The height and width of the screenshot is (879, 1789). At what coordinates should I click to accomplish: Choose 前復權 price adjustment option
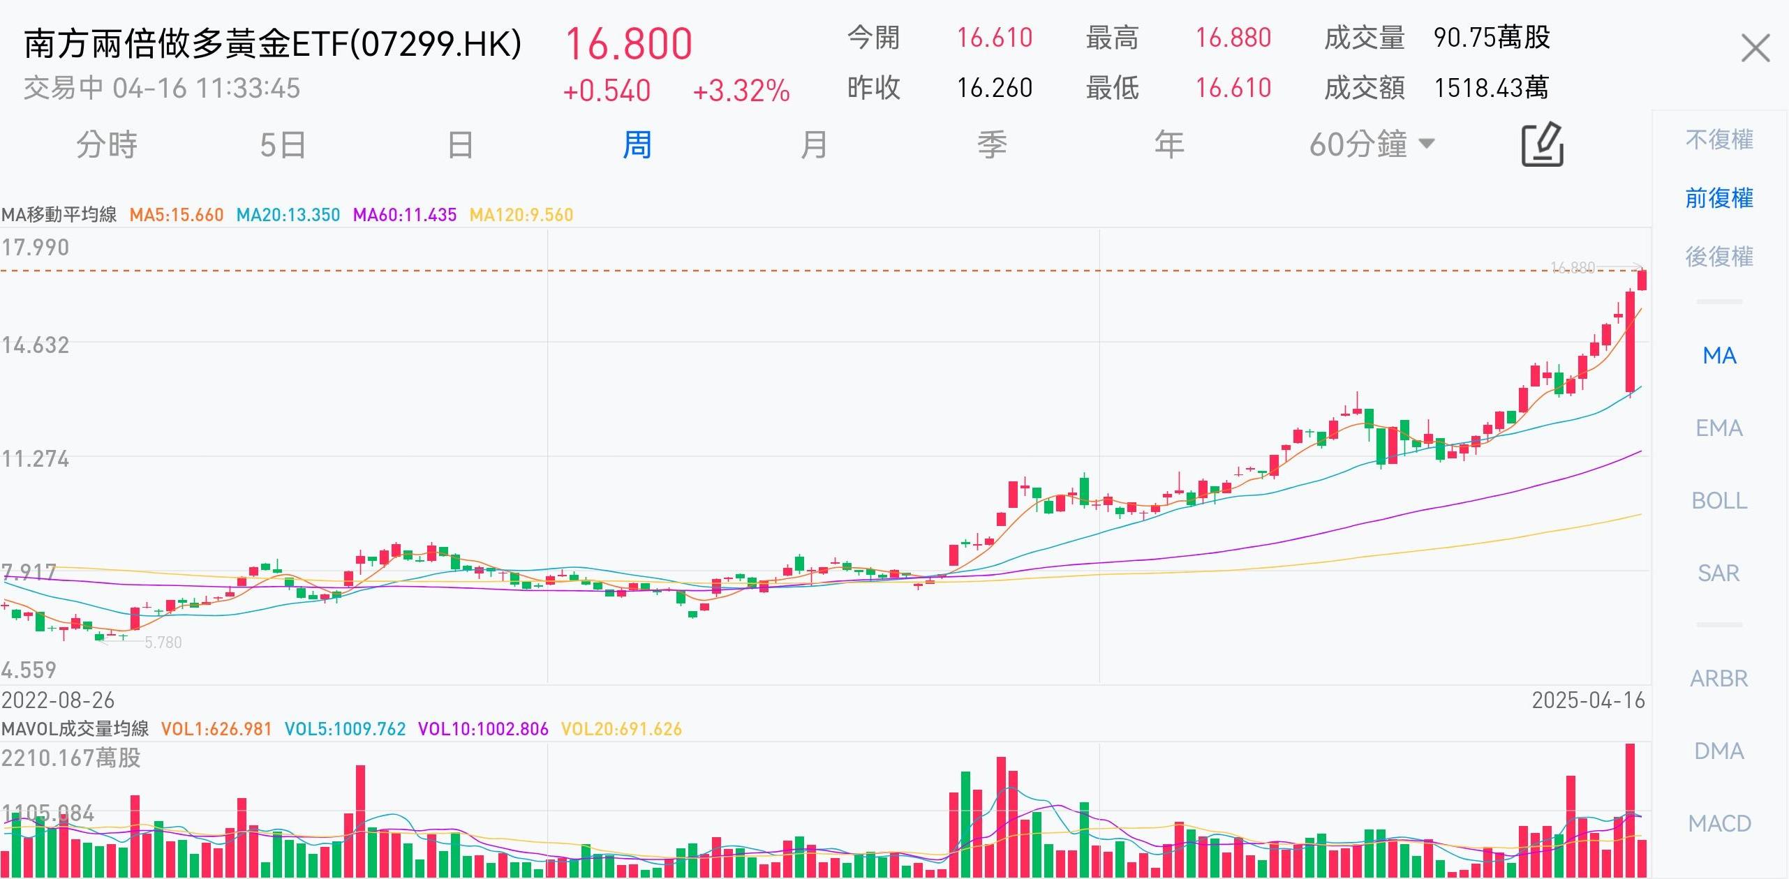tap(1719, 198)
